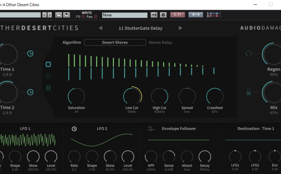Screen dimensions: 281x174
Task: Select the chip-shaped delay mode icon
Action: [48, 64]
